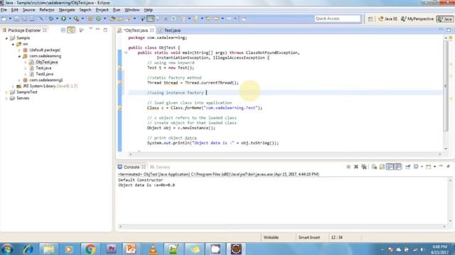Click the console horizontal scrollbar
Image resolution: width=455 pixels, height=255 pixels.
point(282,227)
